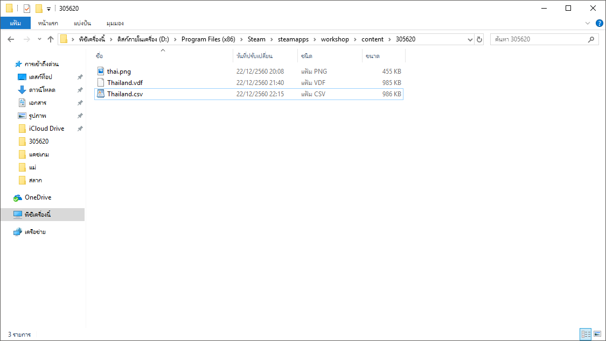
Task: Open the สลาก folder in sidebar
Action: pyautogui.click(x=35, y=180)
